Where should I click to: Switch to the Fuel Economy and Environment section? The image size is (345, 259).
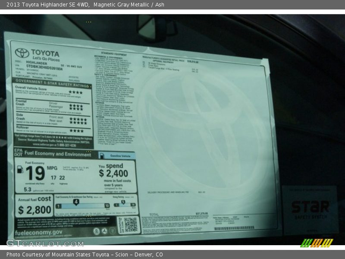pos(57,154)
